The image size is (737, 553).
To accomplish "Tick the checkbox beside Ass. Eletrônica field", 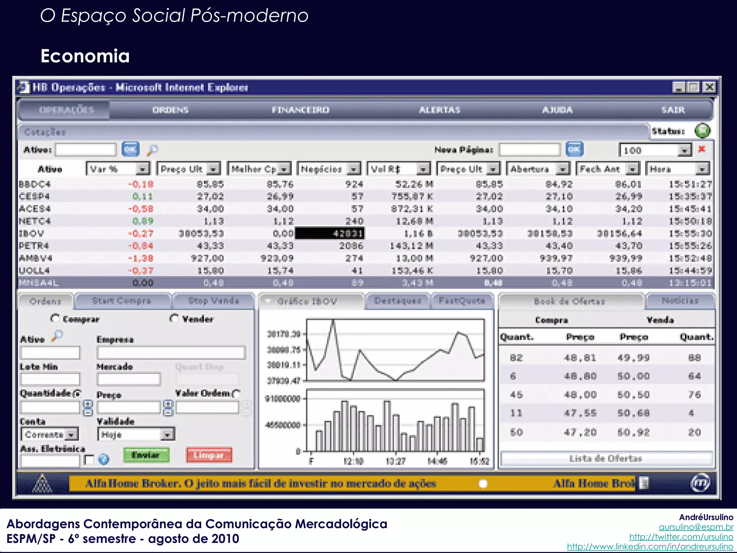I will coord(89,459).
